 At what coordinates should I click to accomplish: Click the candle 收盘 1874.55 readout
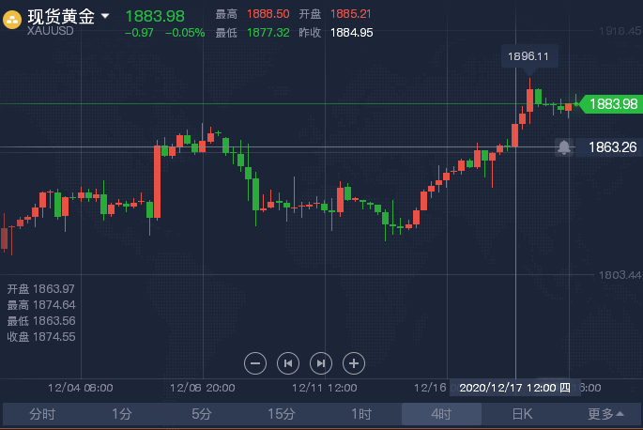(x=41, y=337)
